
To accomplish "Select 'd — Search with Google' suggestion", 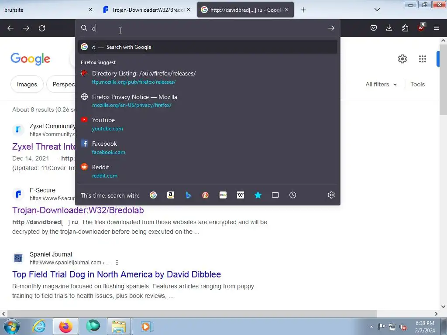I will pos(207,47).
